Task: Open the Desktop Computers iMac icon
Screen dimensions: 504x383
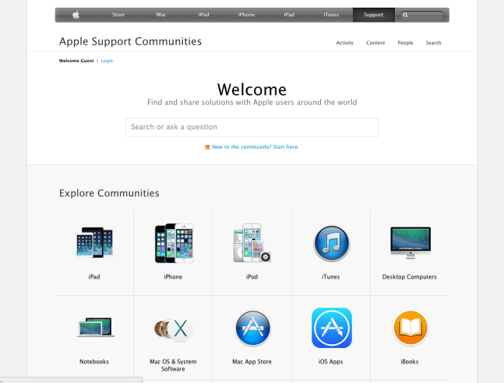Action: (411, 243)
